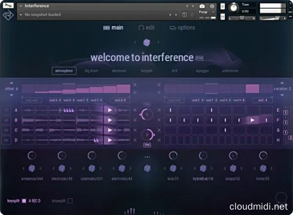Open the instrument info icon

tap(212, 6)
